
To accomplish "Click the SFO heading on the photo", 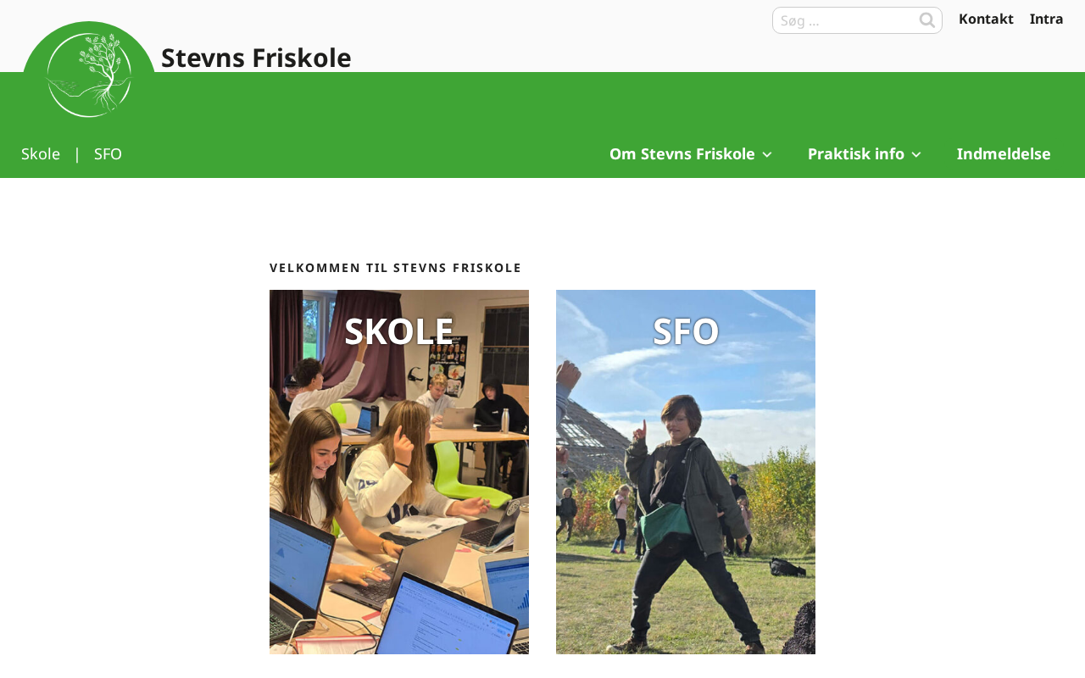I will (686, 331).
